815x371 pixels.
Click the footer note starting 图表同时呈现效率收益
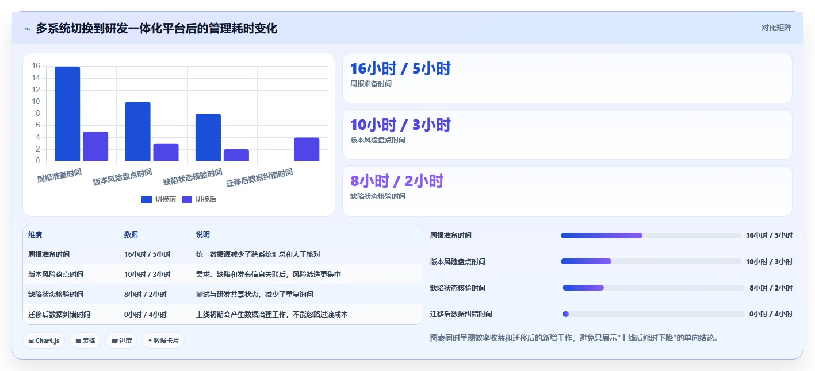pos(574,338)
